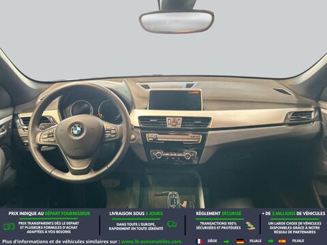Click the French flag icon
This screenshot has width=327, height=245.
click(200, 241)
